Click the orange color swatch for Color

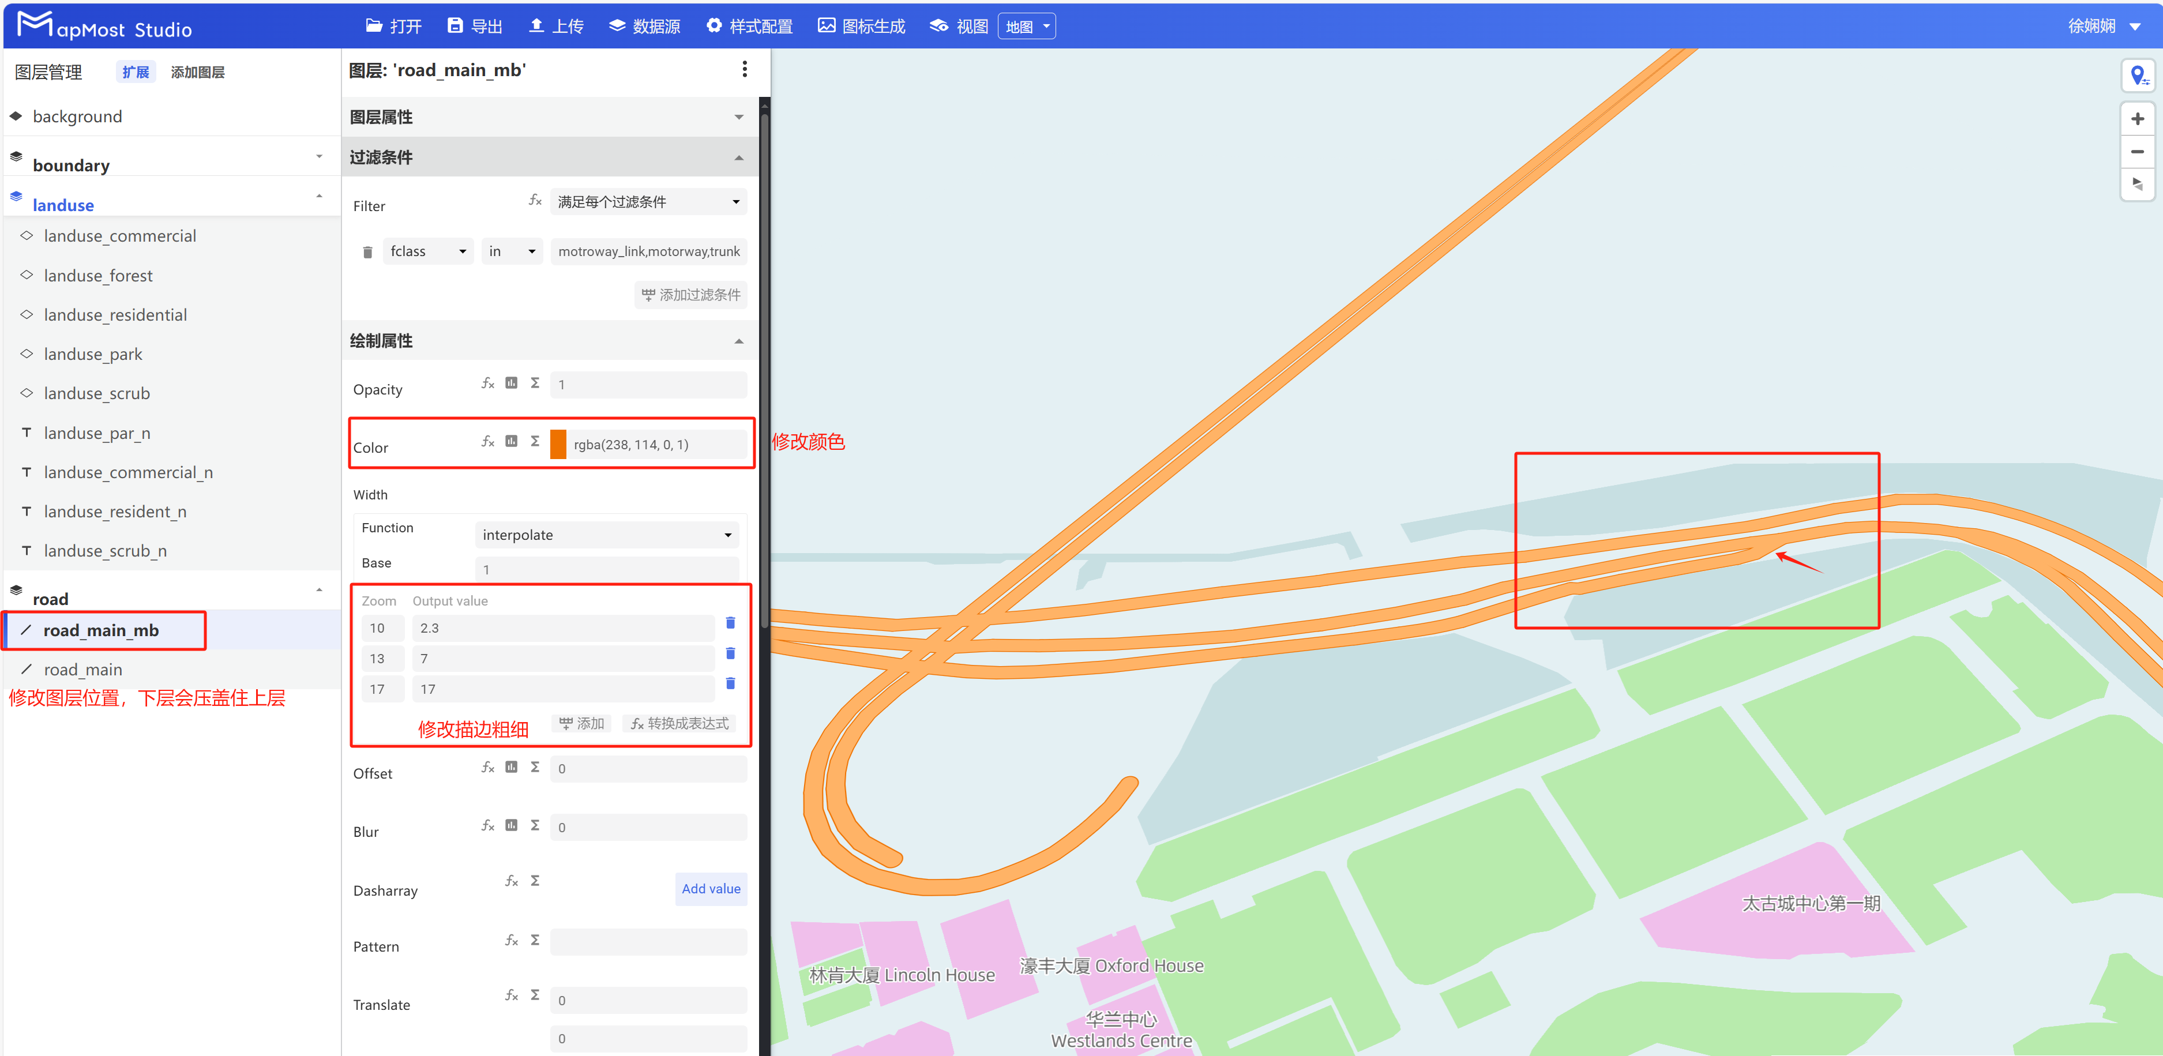click(x=558, y=444)
